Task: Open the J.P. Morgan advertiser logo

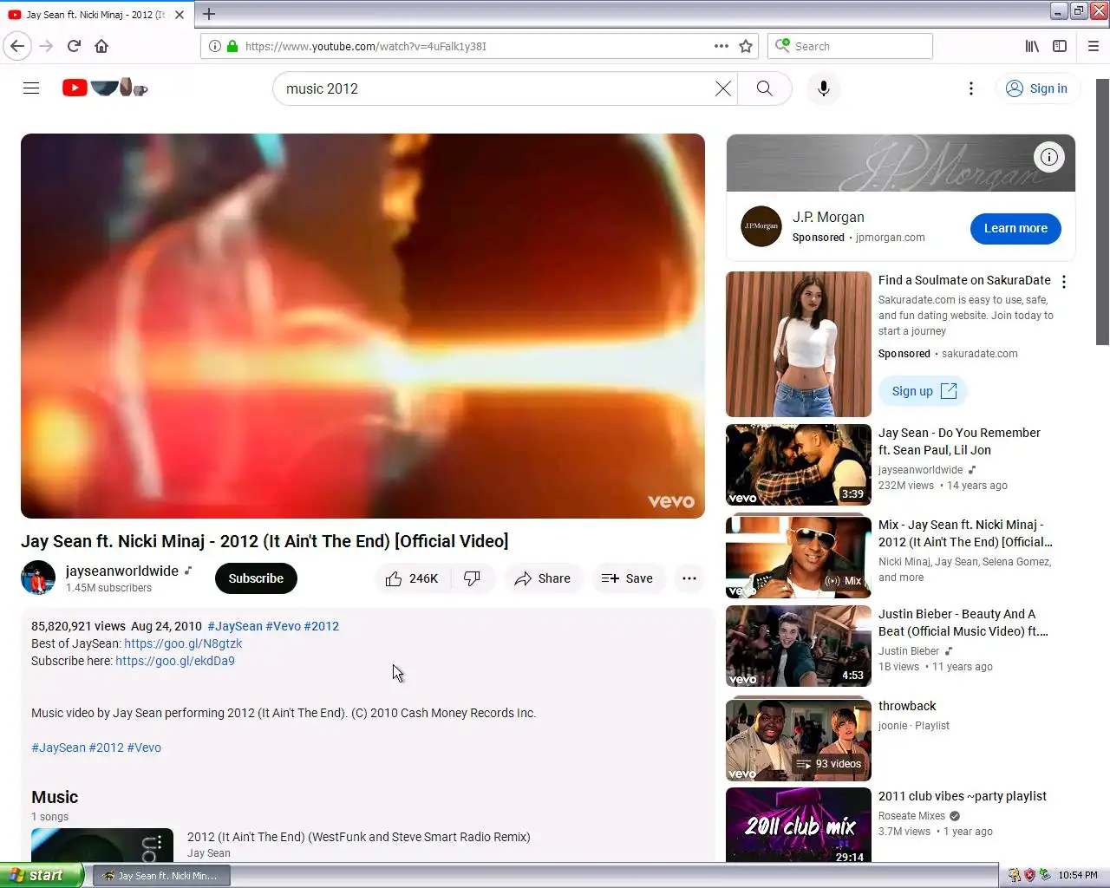Action: coord(761,226)
